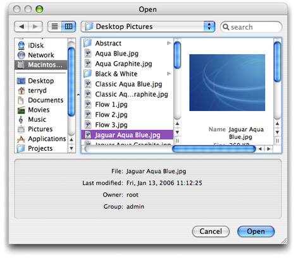
Task: Open Movies in the sidebar
Action: pyautogui.click(x=41, y=110)
